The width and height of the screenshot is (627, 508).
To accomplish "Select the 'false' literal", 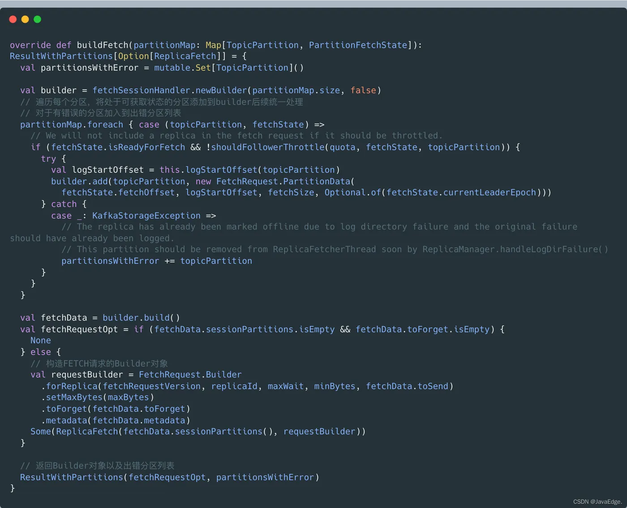I will [363, 90].
